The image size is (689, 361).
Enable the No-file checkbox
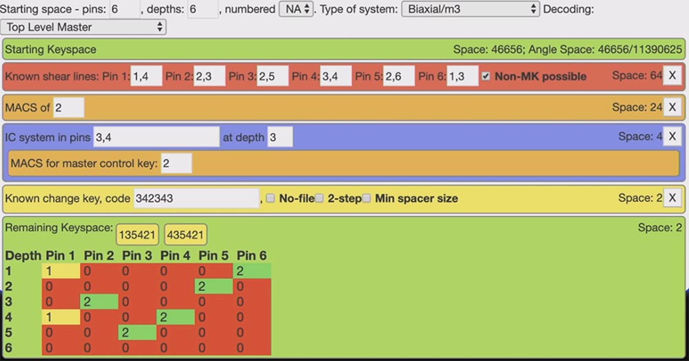click(270, 198)
